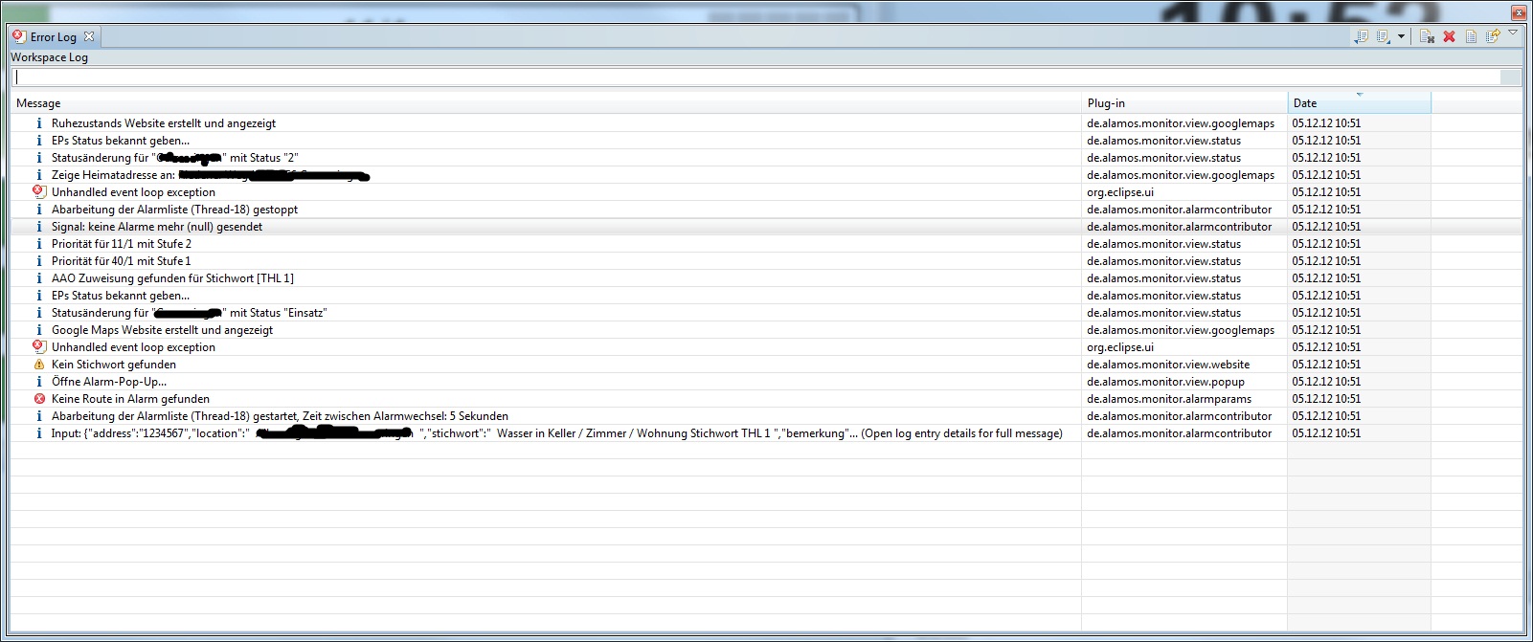1533x642 pixels.
Task: Focus the filter text field under Workspace Log
Action: pos(756,77)
